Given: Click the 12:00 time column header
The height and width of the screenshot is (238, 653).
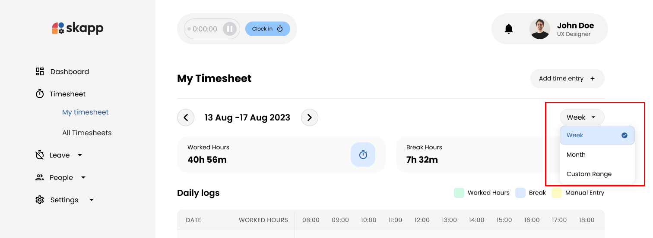Looking at the screenshot, I should (422, 220).
